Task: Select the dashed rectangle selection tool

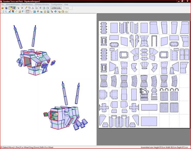Action: 3,12
